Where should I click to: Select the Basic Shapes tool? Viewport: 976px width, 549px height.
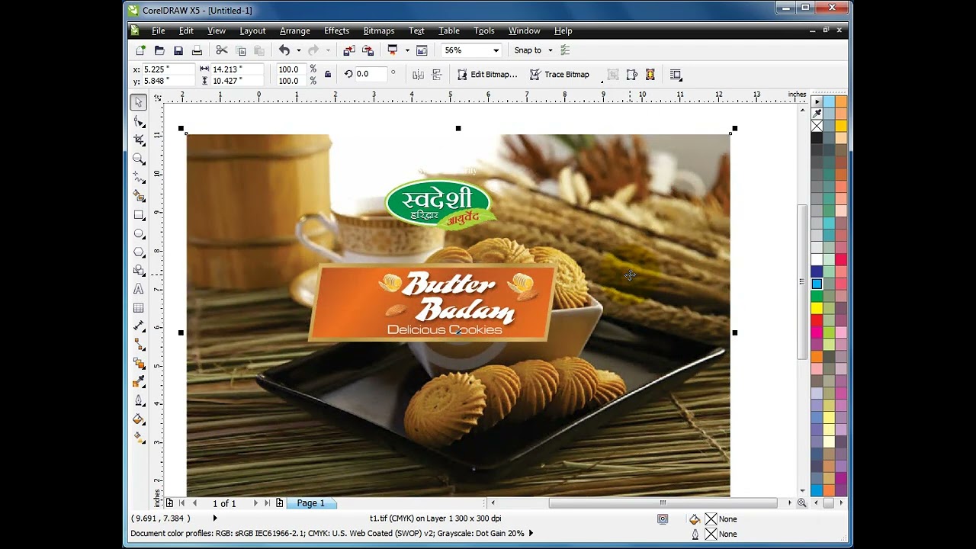(x=139, y=271)
